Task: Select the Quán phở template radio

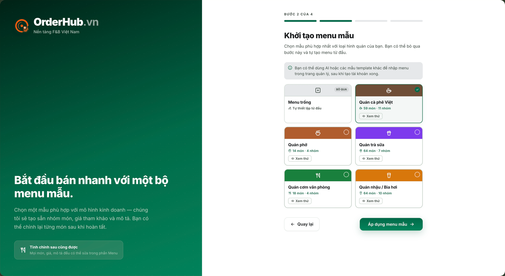Action: click(346, 132)
